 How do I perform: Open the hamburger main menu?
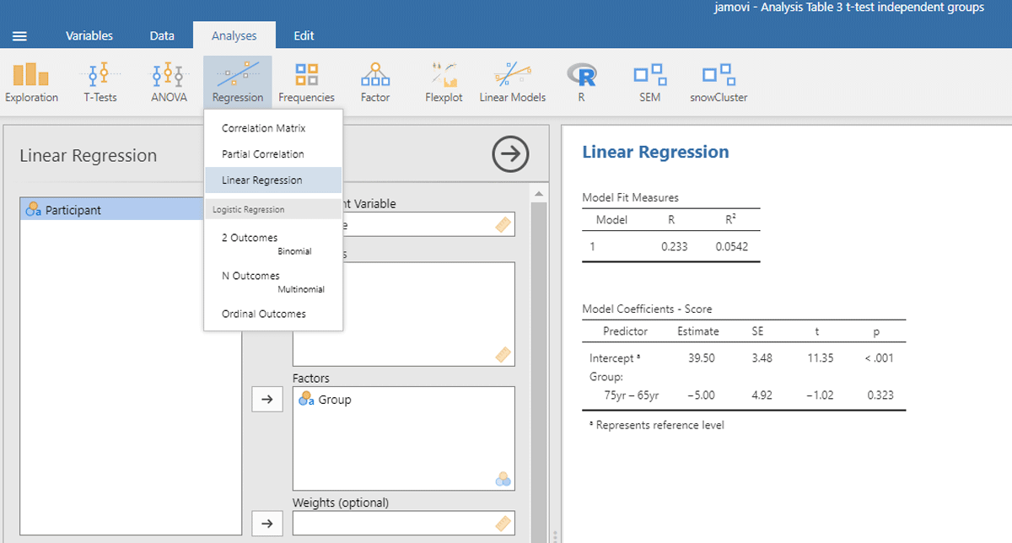(20, 36)
